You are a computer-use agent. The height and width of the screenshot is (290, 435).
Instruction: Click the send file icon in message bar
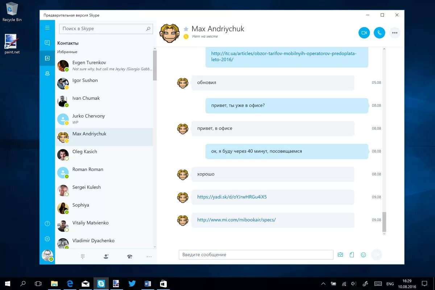point(352,255)
